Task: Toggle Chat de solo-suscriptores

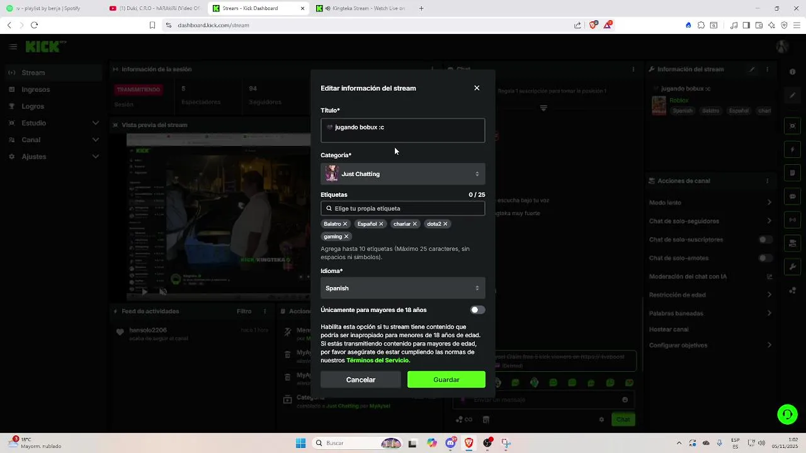Action: click(x=765, y=240)
